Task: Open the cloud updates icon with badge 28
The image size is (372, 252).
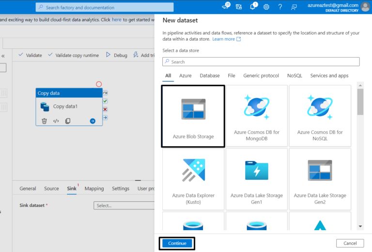Action: click(226, 6)
